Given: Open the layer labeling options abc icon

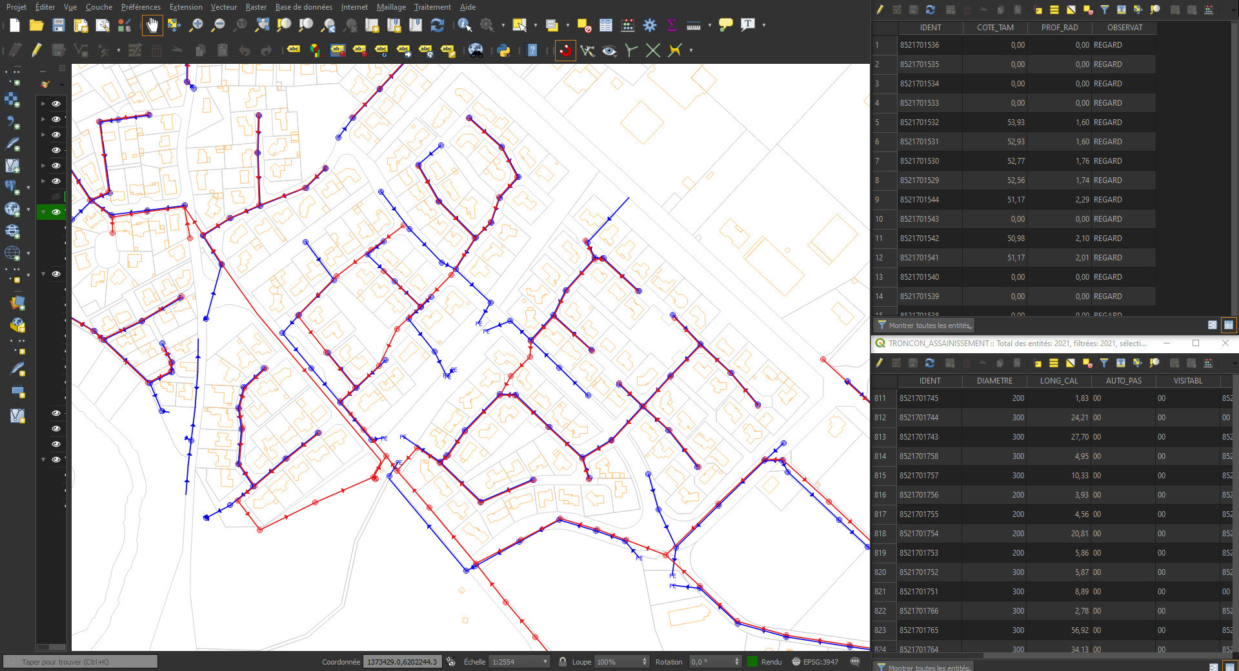Looking at the screenshot, I should click(294, 50).
